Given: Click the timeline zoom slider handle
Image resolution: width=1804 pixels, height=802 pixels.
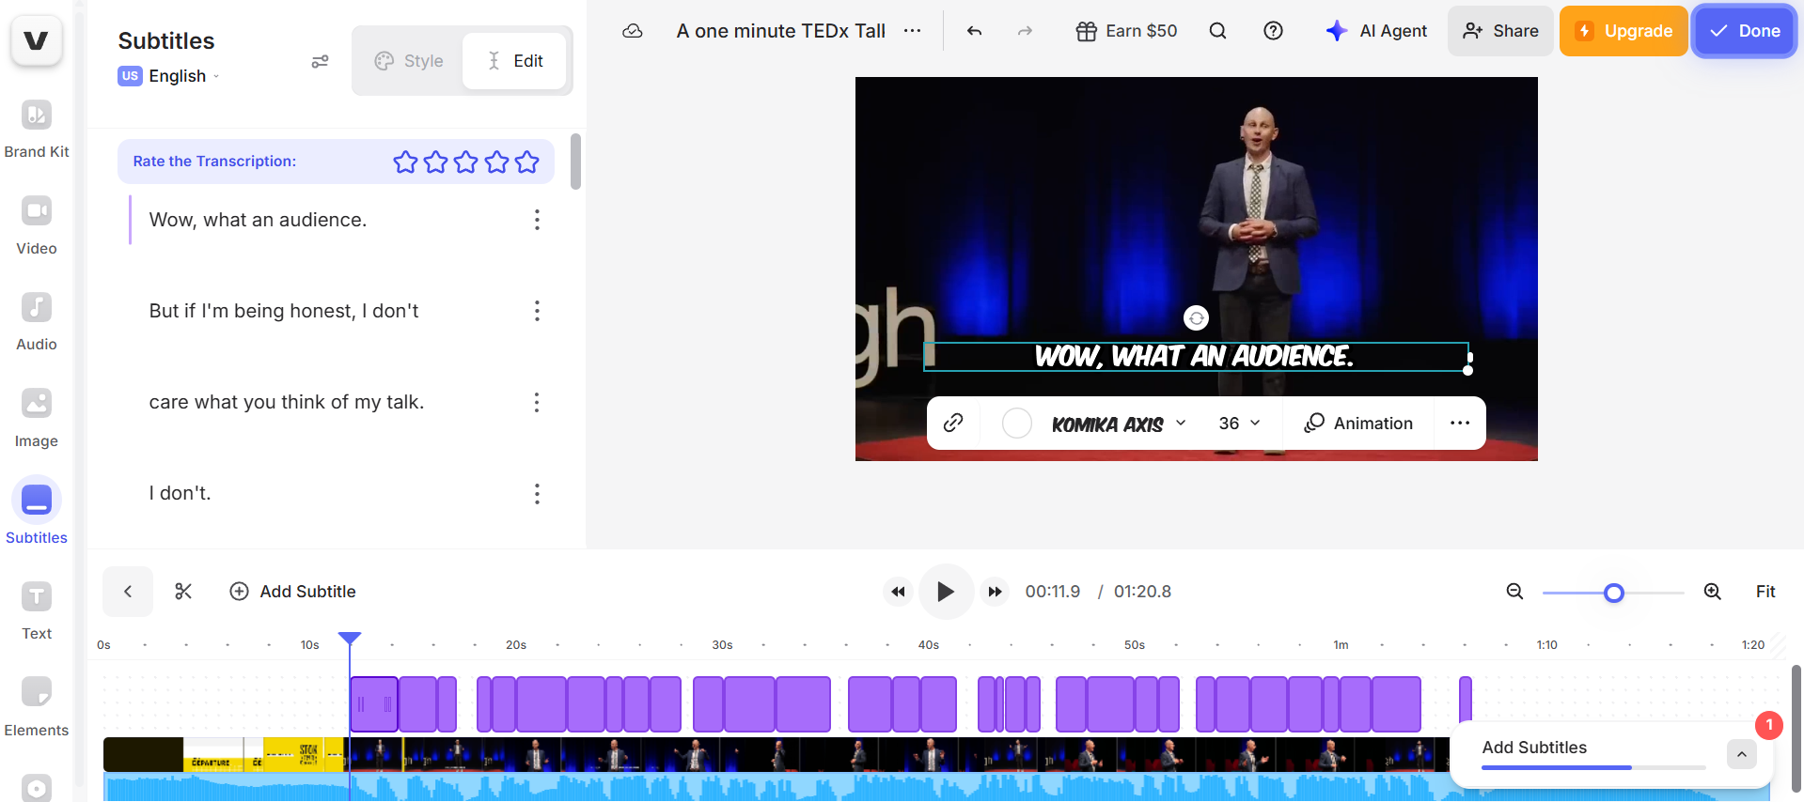Looking at the screenshot, I should point(1614,593).
